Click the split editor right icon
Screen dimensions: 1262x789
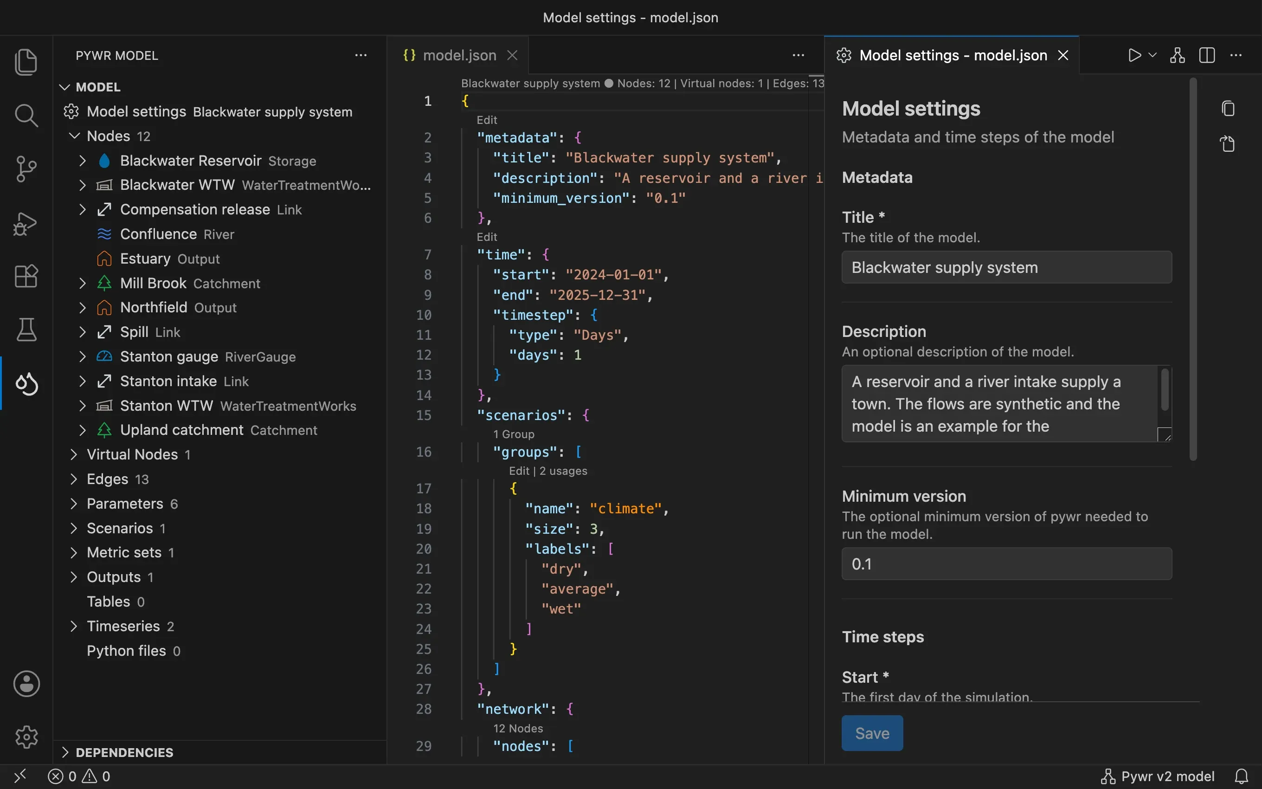click(x=1207, y=55)
